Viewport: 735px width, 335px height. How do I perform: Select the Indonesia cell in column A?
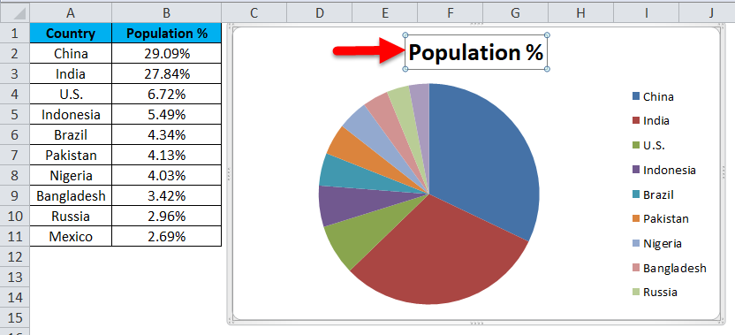point(71,115)
